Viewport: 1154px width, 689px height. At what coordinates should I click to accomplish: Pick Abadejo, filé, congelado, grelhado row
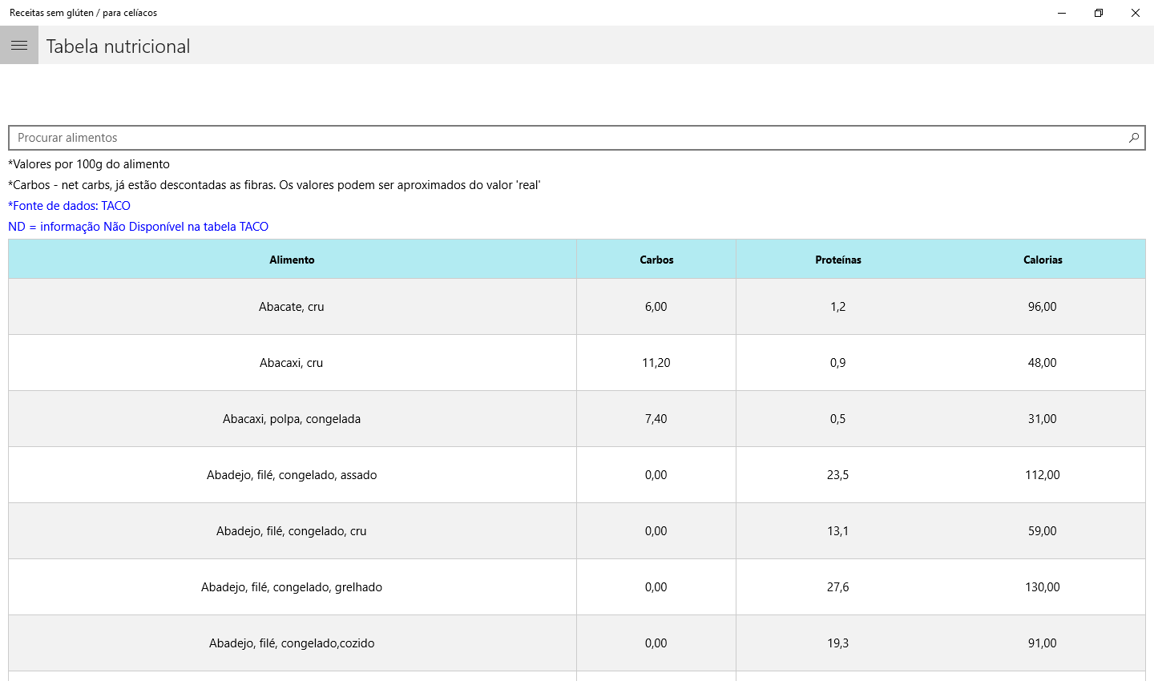292,587
